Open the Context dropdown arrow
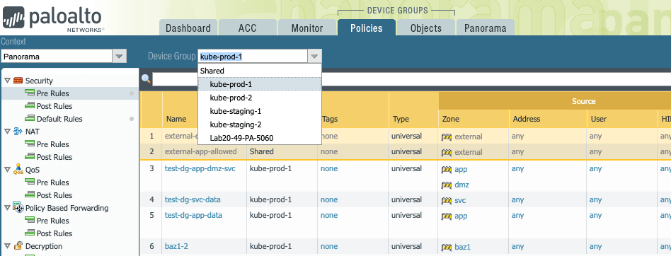 click(119, 57)
